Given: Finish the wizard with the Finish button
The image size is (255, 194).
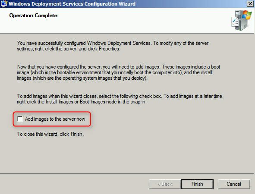Looking at the screenshot, I should pyautogui.click(x=197, y=184).
